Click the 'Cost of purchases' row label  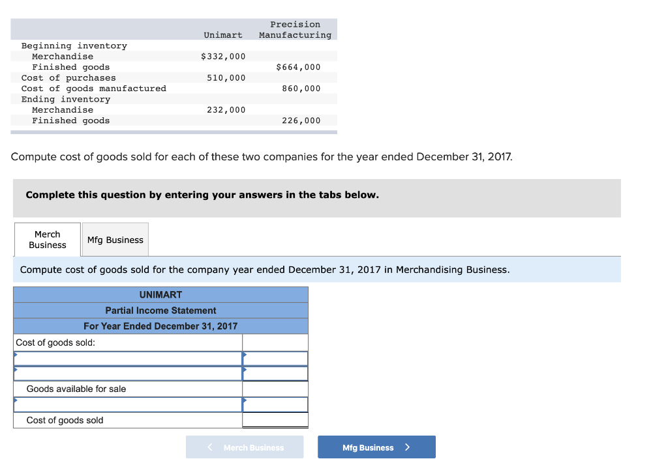click(68, 77)
